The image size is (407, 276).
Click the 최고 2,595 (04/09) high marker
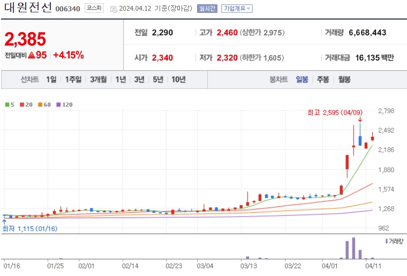(335, 113)
